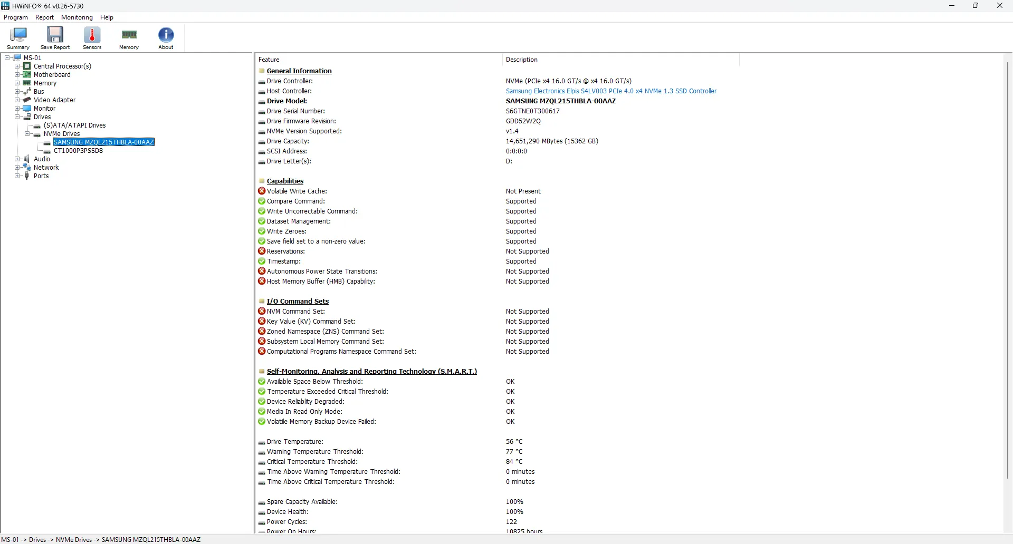Image resolution: width=1013 pixels, height=544 pixels.
Task: Click the details pane vertical scrollbar
Action: pos(1007,269)
